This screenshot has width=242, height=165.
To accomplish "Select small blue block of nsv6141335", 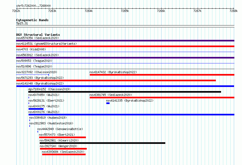I will coord(108,103).
